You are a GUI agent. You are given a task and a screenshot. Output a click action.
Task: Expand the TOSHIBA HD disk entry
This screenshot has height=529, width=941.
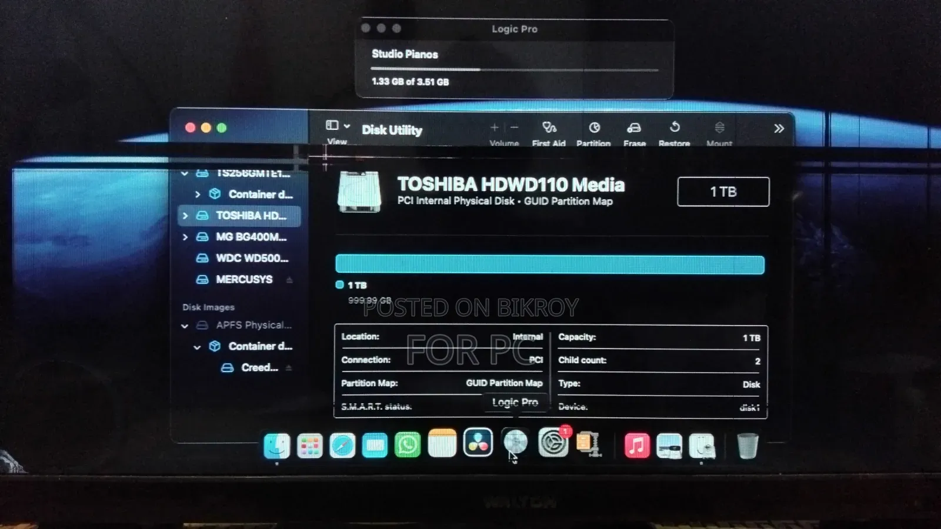pos(185,216)
